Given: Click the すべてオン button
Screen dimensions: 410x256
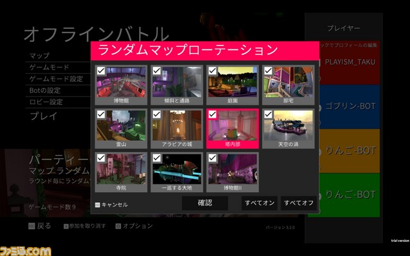Looking at the screenshot, I should point(259,203).
